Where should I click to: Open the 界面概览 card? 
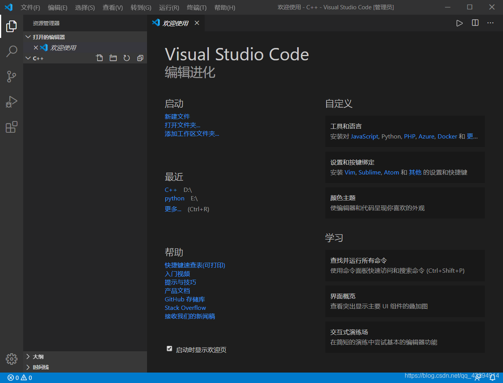(405, 301)
